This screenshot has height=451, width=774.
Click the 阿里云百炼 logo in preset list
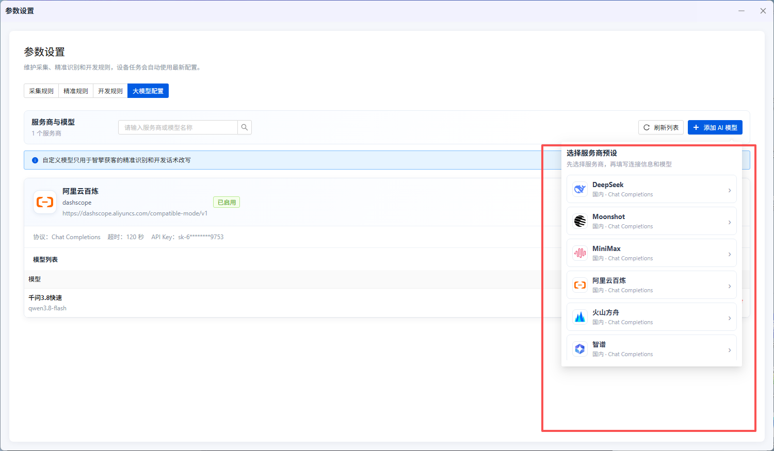[x=580, y=285]
